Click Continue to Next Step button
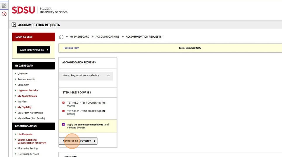The image size is (282, 157). pos(78,141)
